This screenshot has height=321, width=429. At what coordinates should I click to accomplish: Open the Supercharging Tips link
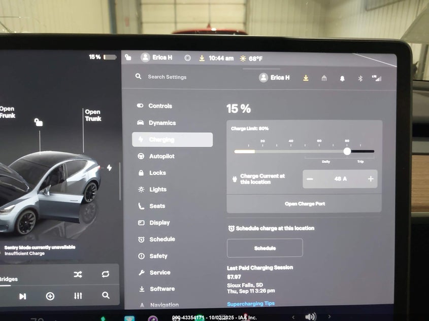coord(251,304)
